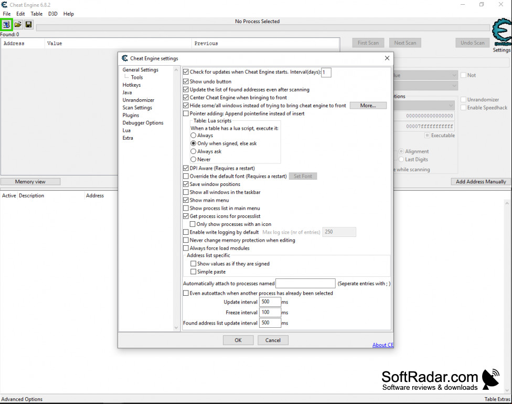
Task: Click Add Address Manually button
Action: pos(481,182)
